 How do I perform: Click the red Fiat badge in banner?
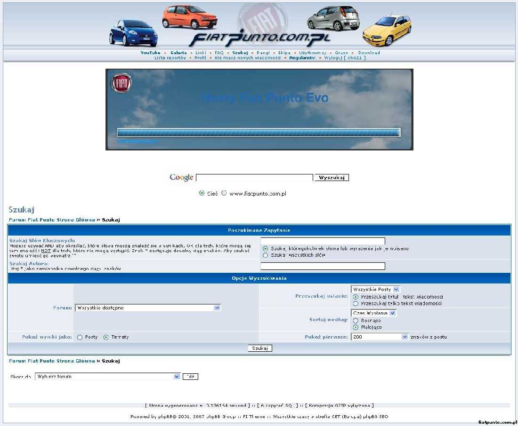pos(121,83)
